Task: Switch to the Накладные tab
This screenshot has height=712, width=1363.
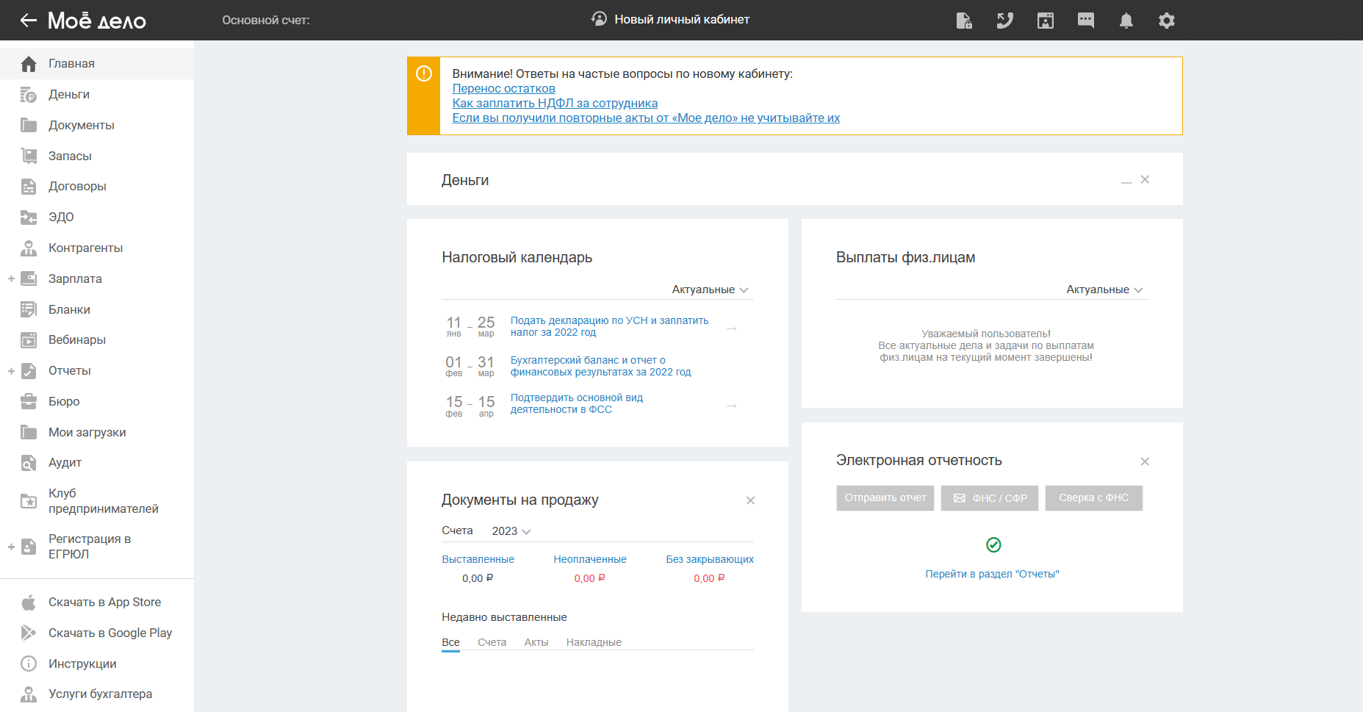Action: 594,642
